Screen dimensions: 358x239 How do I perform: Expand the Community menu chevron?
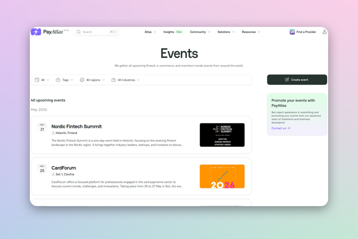[x=209, y=32]
